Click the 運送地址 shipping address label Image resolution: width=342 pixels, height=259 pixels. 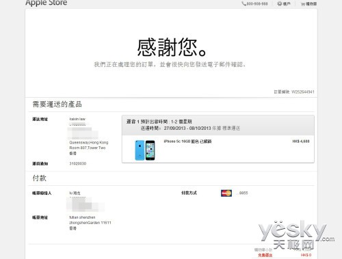pyautogui.click(x=40, y=119)
